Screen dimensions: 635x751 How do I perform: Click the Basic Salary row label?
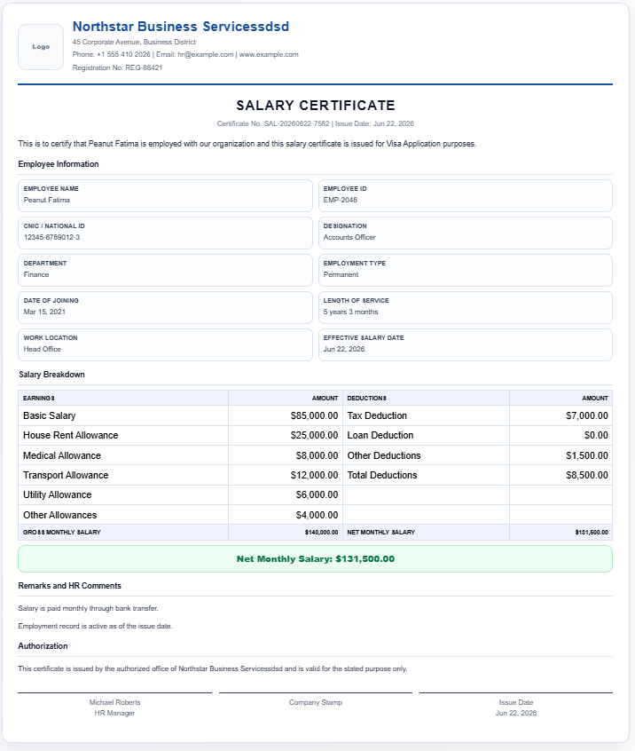(50, 415)
